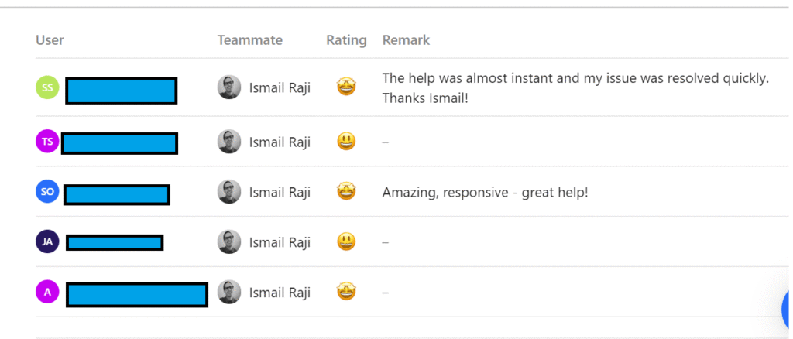Sort by the User column header

point(50,40)
